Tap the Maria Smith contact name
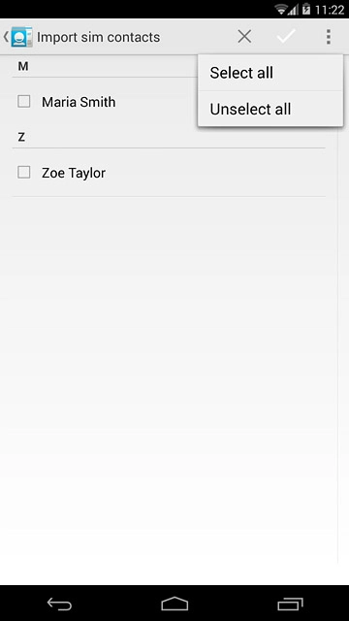Viewport: 349px width, 621px height. click(79, 102)
